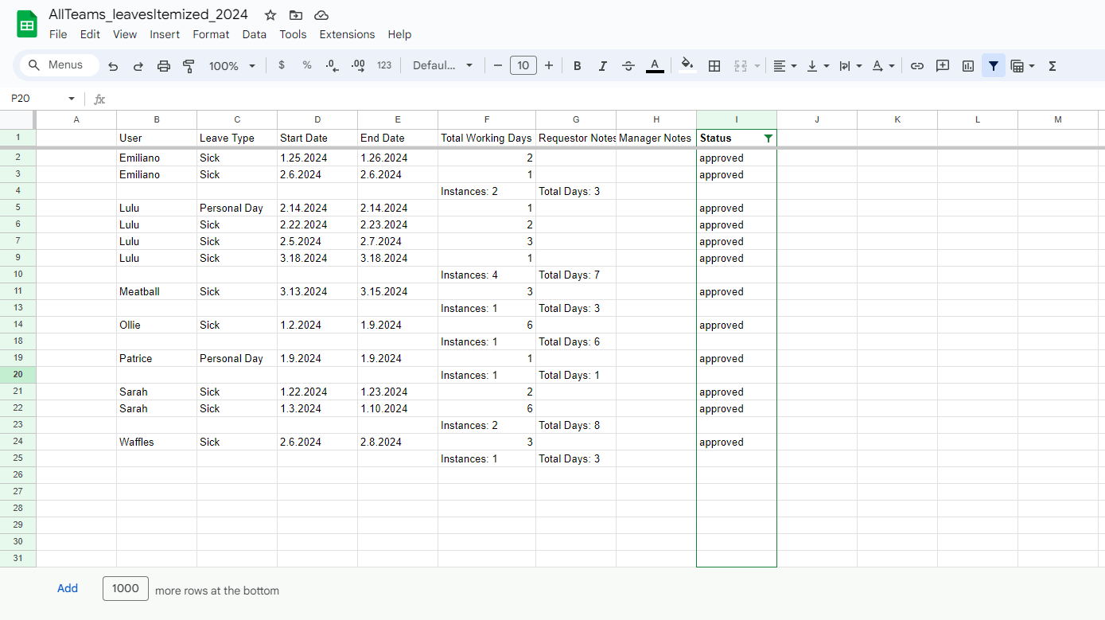
Task: Open the Tools menu
Action: [x=293, y=34]
